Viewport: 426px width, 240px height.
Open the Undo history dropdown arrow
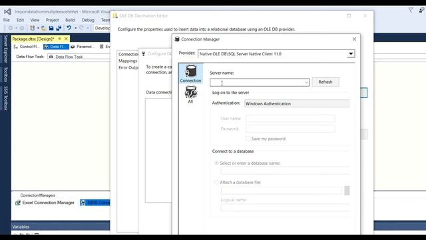[75, 28]
